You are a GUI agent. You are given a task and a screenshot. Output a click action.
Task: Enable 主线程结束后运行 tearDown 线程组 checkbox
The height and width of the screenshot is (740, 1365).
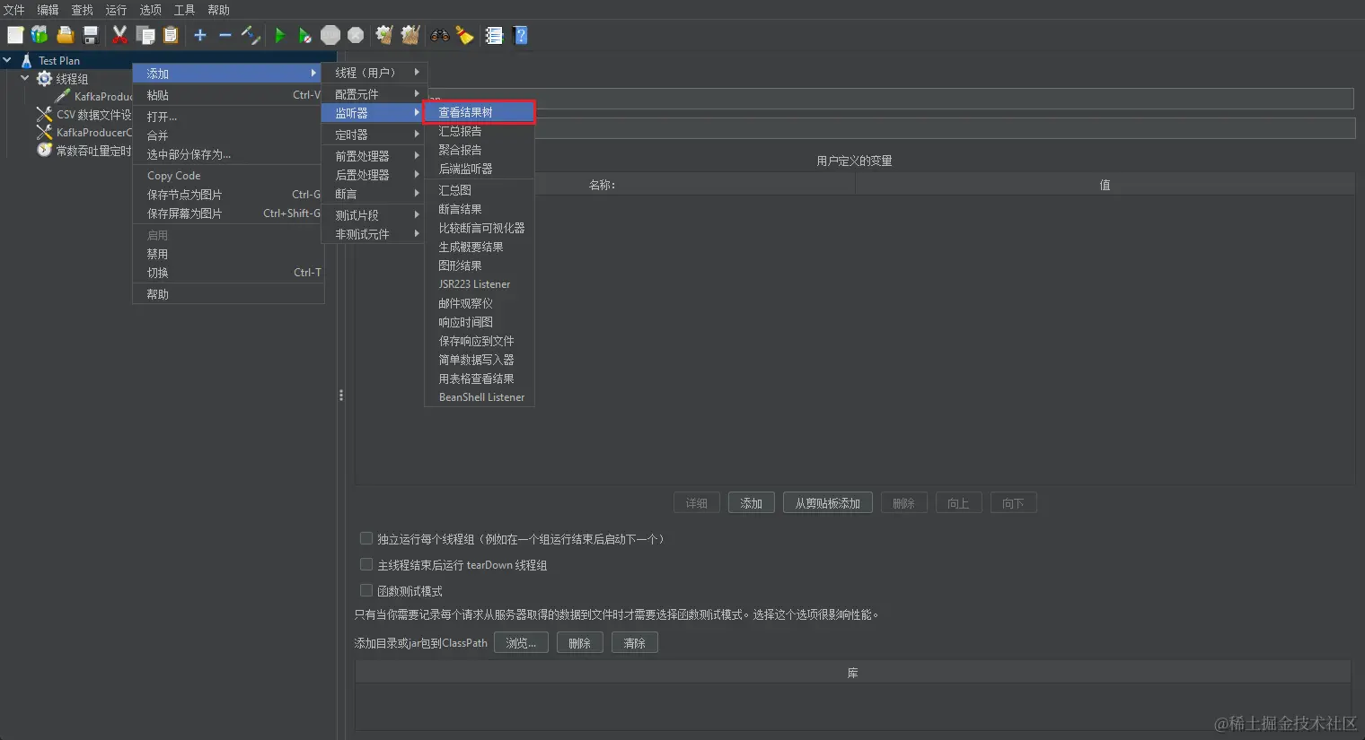point(366,564)
